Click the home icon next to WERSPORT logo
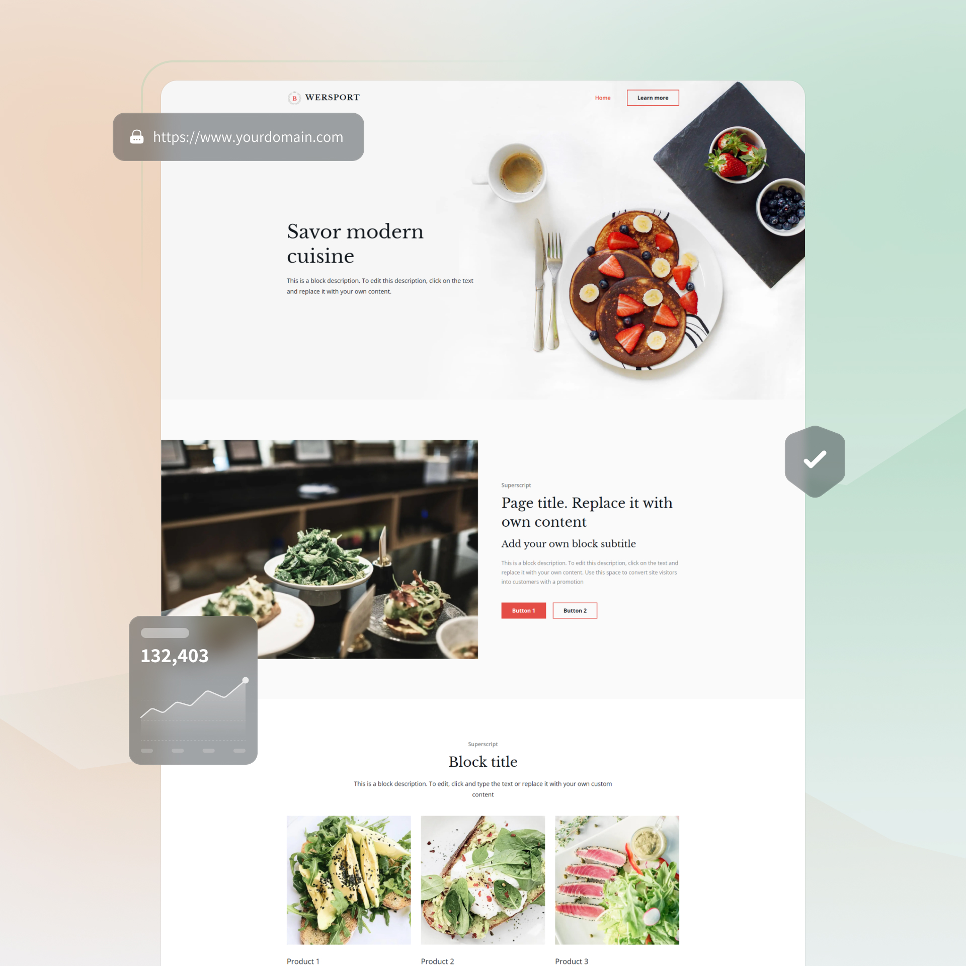Screen dimensions: 966x966 click(292, 97)
